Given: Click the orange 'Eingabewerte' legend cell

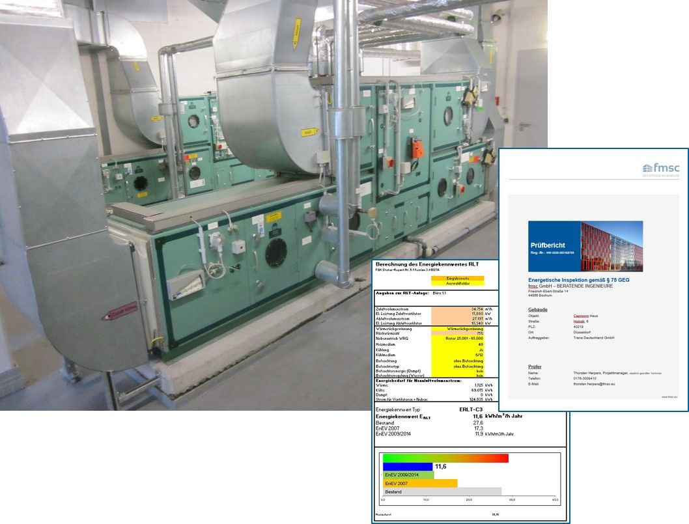Looking at the screenshot, I should tap(457, 279).
